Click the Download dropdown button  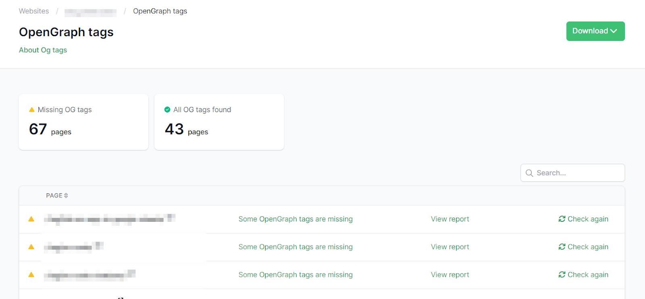(x=595, y=31)
